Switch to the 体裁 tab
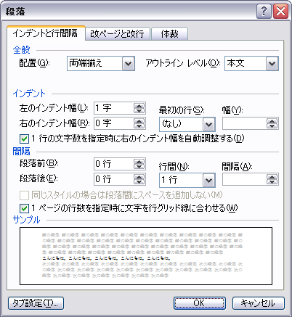The width and height of the screenshot is (292, 317). pyautogui.click(x=169, y=33)
